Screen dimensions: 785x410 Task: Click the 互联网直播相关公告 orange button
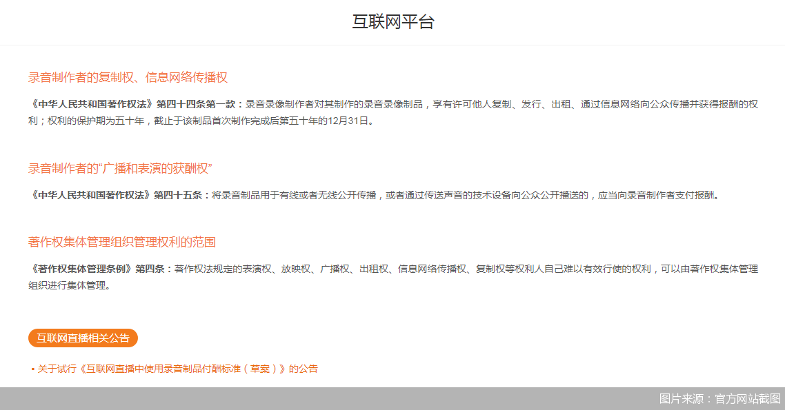(83, 338)
